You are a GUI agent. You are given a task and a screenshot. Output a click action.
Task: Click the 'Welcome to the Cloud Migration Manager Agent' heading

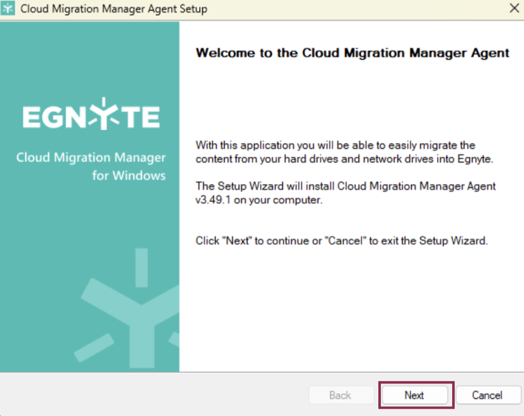pos(352,53)
